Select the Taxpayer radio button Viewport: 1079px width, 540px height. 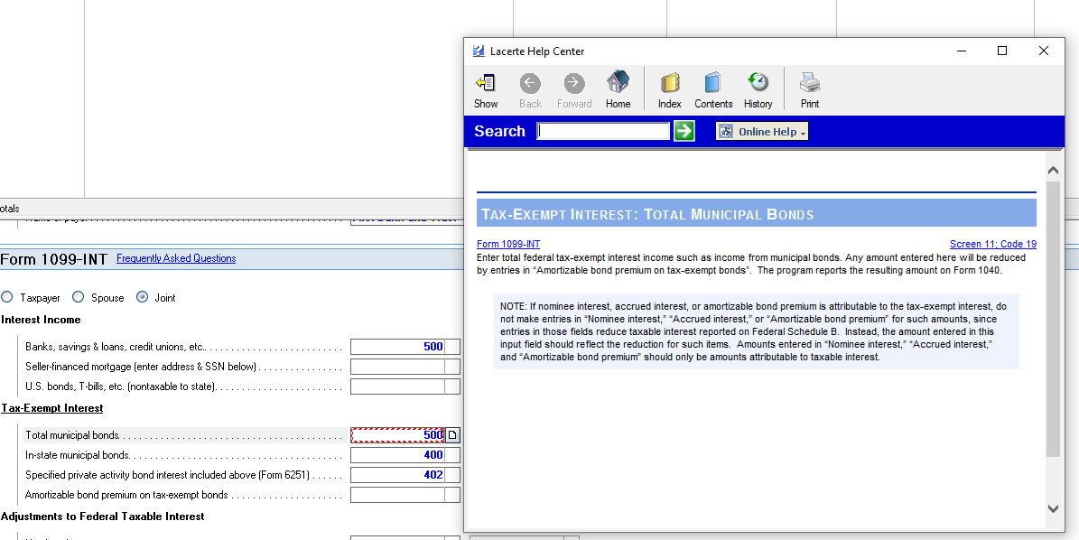7,297
